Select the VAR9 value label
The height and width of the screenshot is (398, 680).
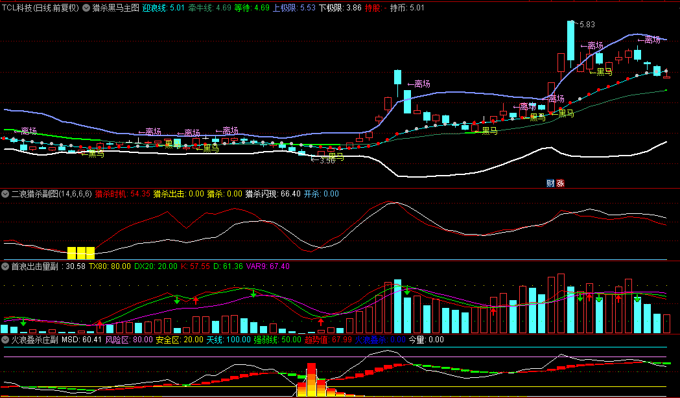[267, 266]
